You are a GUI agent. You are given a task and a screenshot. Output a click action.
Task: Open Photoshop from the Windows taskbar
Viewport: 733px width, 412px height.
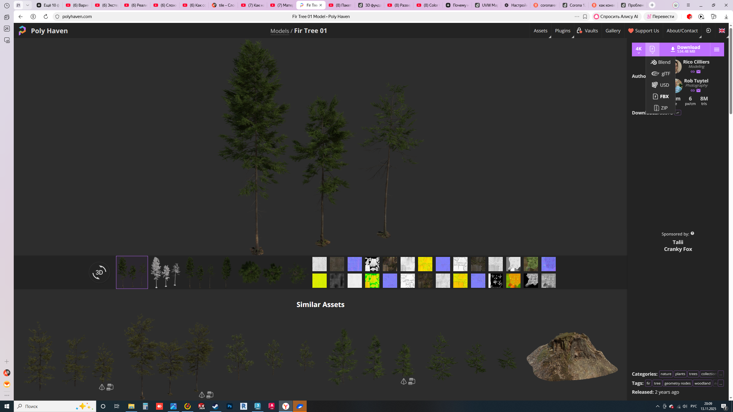click(x=230, y=406)
